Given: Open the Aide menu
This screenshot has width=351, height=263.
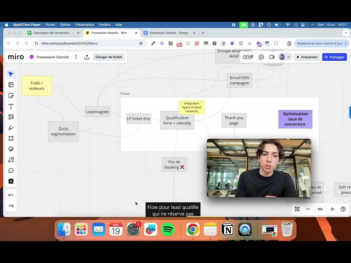Looking at the screenshot, I should 118,25.
